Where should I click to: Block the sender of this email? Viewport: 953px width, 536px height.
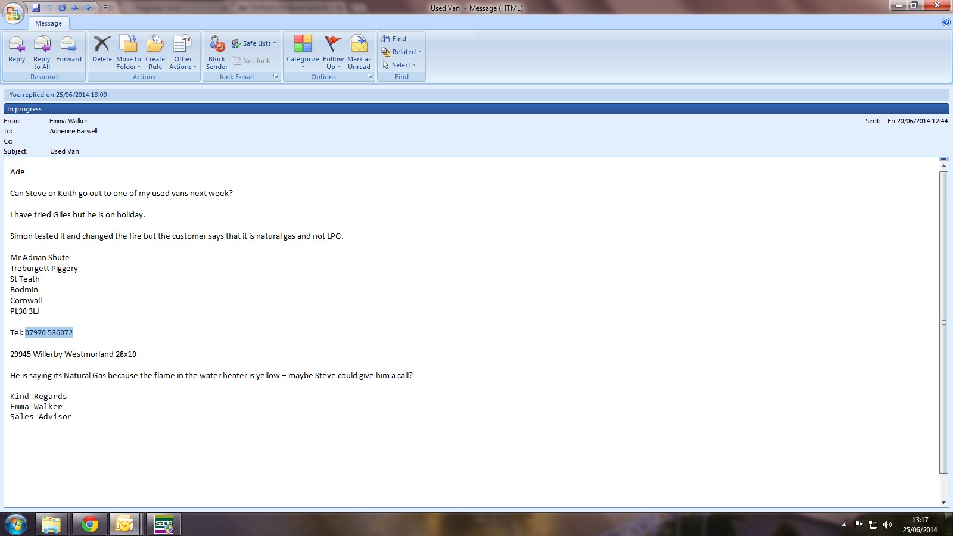[217, 45]
